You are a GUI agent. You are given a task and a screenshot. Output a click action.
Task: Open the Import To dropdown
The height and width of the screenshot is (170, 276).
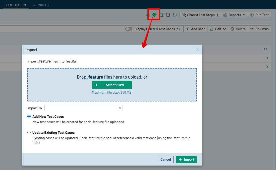tap(84, 108)
